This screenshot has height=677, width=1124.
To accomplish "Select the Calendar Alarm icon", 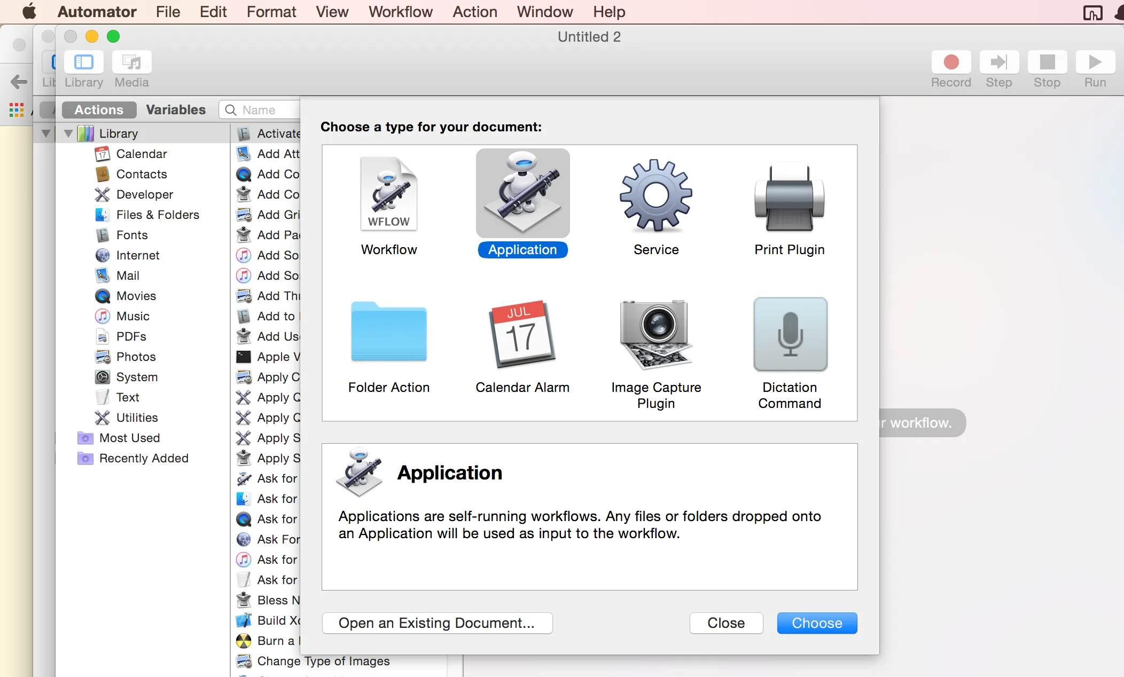I will [522, 334].
